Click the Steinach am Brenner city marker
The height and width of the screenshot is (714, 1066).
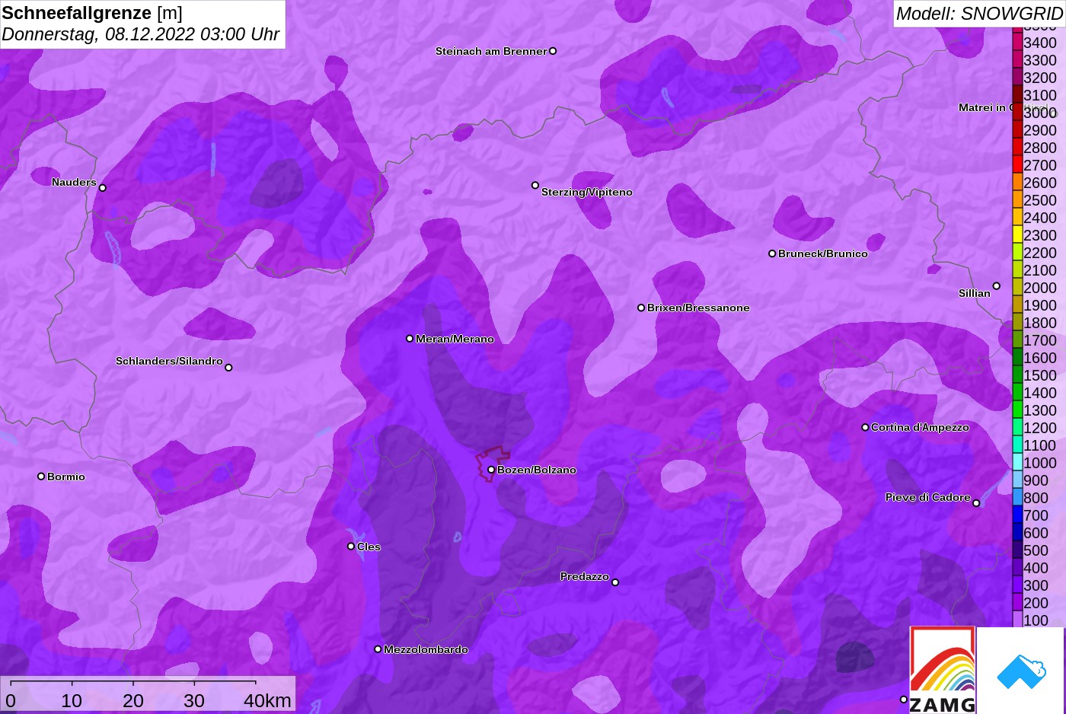[553, 51]
